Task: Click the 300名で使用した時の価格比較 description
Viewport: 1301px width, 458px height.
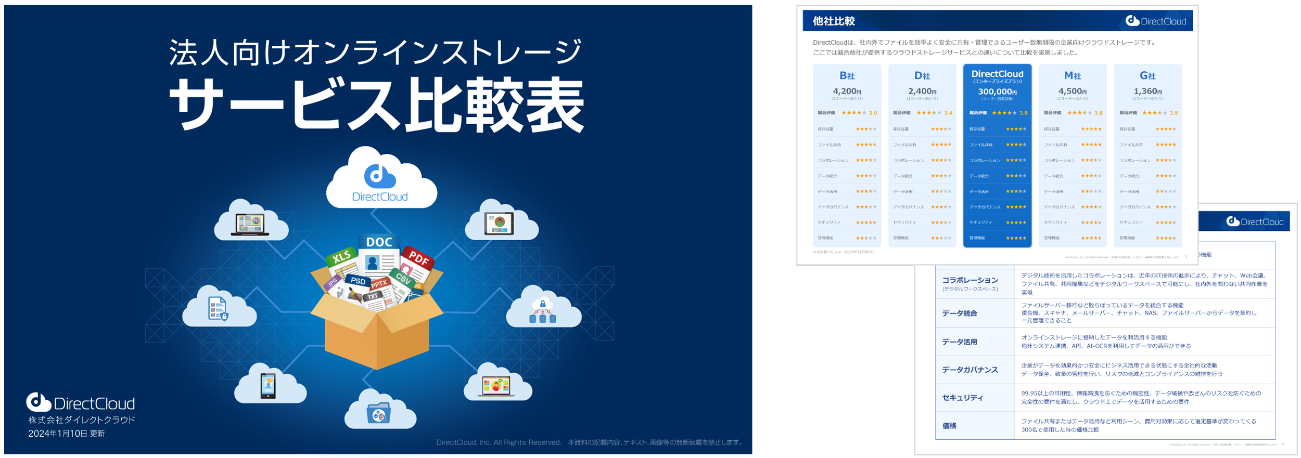Action: (1060, 430)
